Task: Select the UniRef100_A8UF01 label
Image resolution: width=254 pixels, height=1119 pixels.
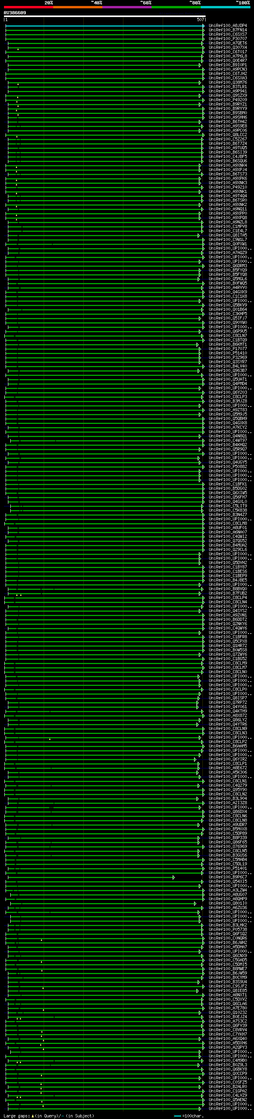Action: (x=228, y=528)
